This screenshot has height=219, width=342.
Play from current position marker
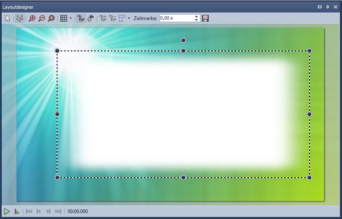coord(17,211)
